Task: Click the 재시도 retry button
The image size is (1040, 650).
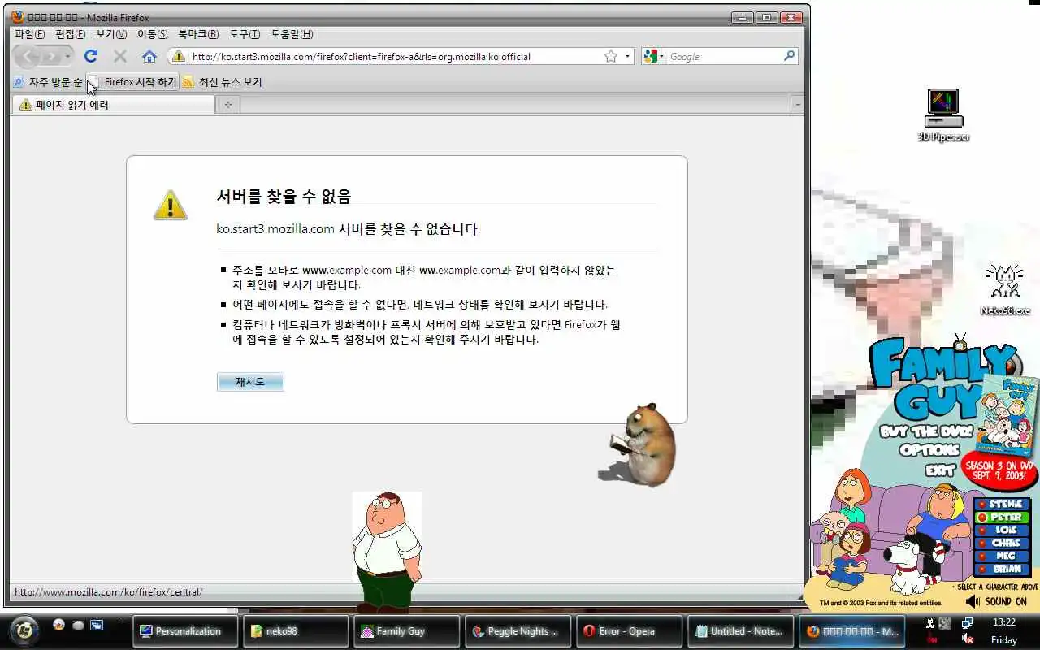Action: [250, 382]
